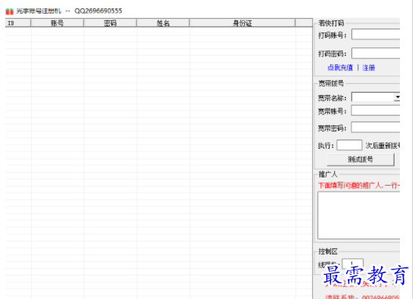Viewport: 415px width, 299px height.
Task: Focus the 宽带账号 input field
Action: [x=375, y=110]
